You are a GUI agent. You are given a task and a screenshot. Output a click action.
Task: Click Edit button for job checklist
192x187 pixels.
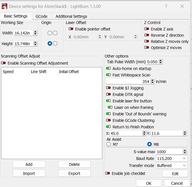tap(175, 174)
